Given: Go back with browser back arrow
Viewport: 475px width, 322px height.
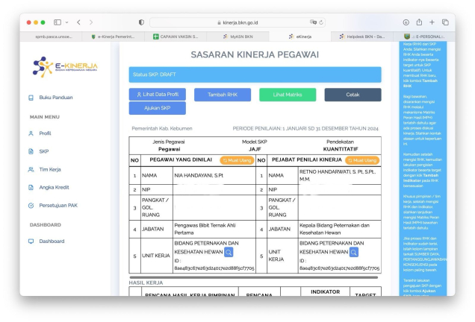Looking at the screenshot, I should (x=78, y=22).
